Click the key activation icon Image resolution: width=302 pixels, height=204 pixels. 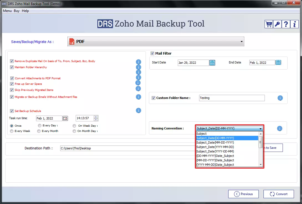pos(277,24)
